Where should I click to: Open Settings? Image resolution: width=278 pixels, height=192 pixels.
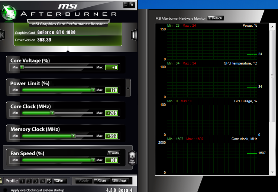pyautogui.click(x=120, y=181)
